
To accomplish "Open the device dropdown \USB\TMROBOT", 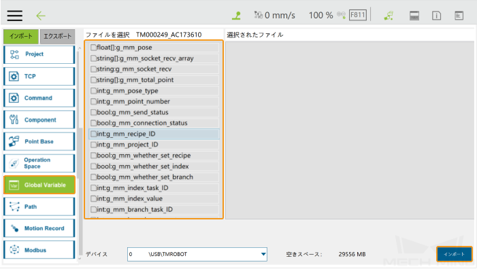I will coord(197,254).
